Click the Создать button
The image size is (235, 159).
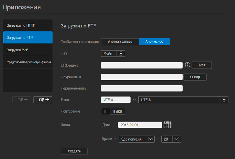[x=74, y=151]
